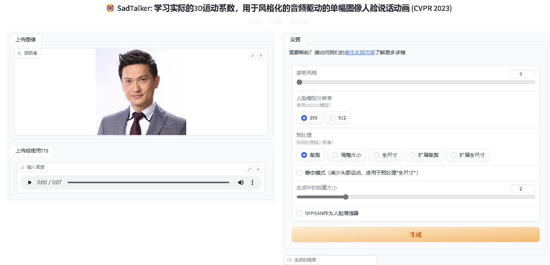Click the 生成的视频 video icon
Screen dimensions: 550x265
[x=289, y=260]
